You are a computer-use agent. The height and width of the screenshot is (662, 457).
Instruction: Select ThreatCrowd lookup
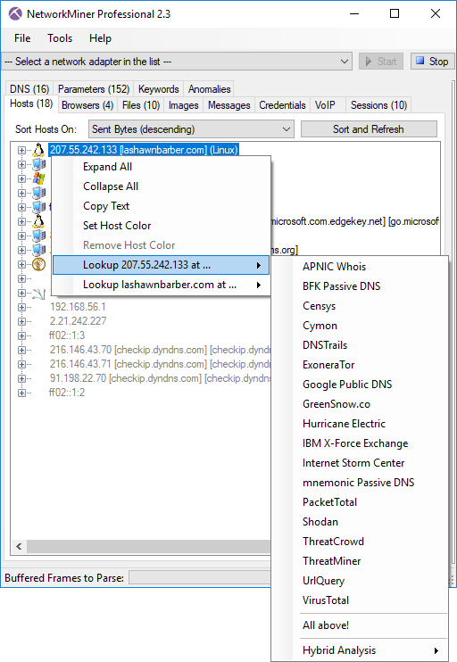(x=360, y=542)
